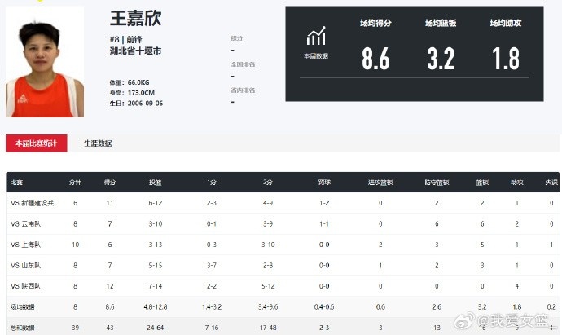
Task: Click the 罚球 column header
Action: [324, 183]
